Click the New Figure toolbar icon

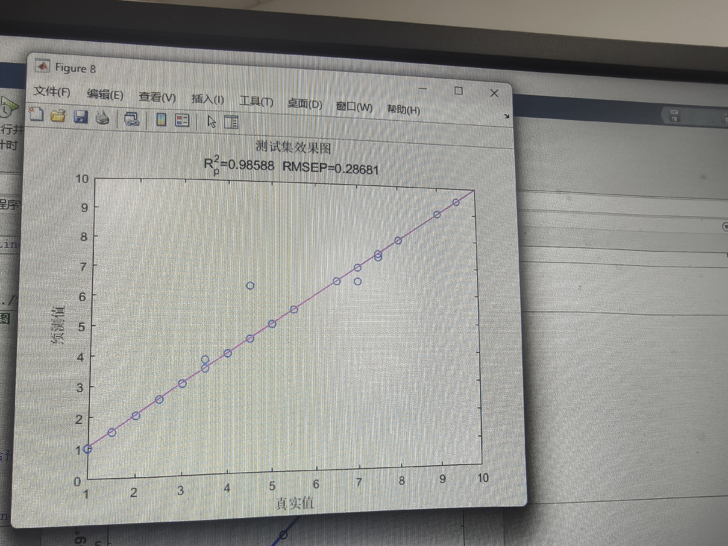[36, 114]
